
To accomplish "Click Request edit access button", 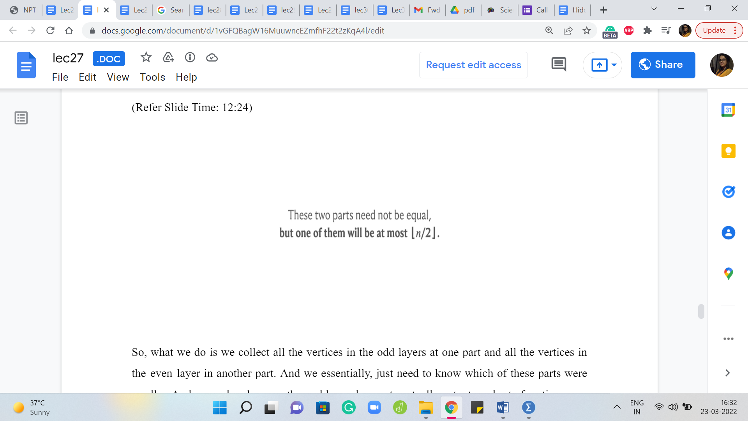I will click(x=473, y=65).
